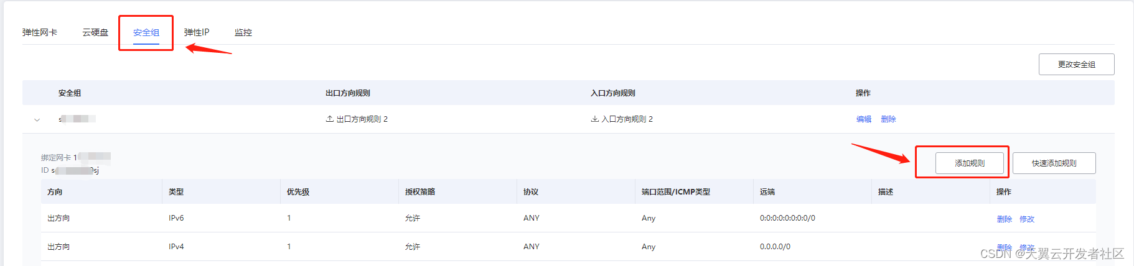Open the 云硬盘 tab
The height and width of the screenshot is (266, 1134).
[x=95, y=32]
